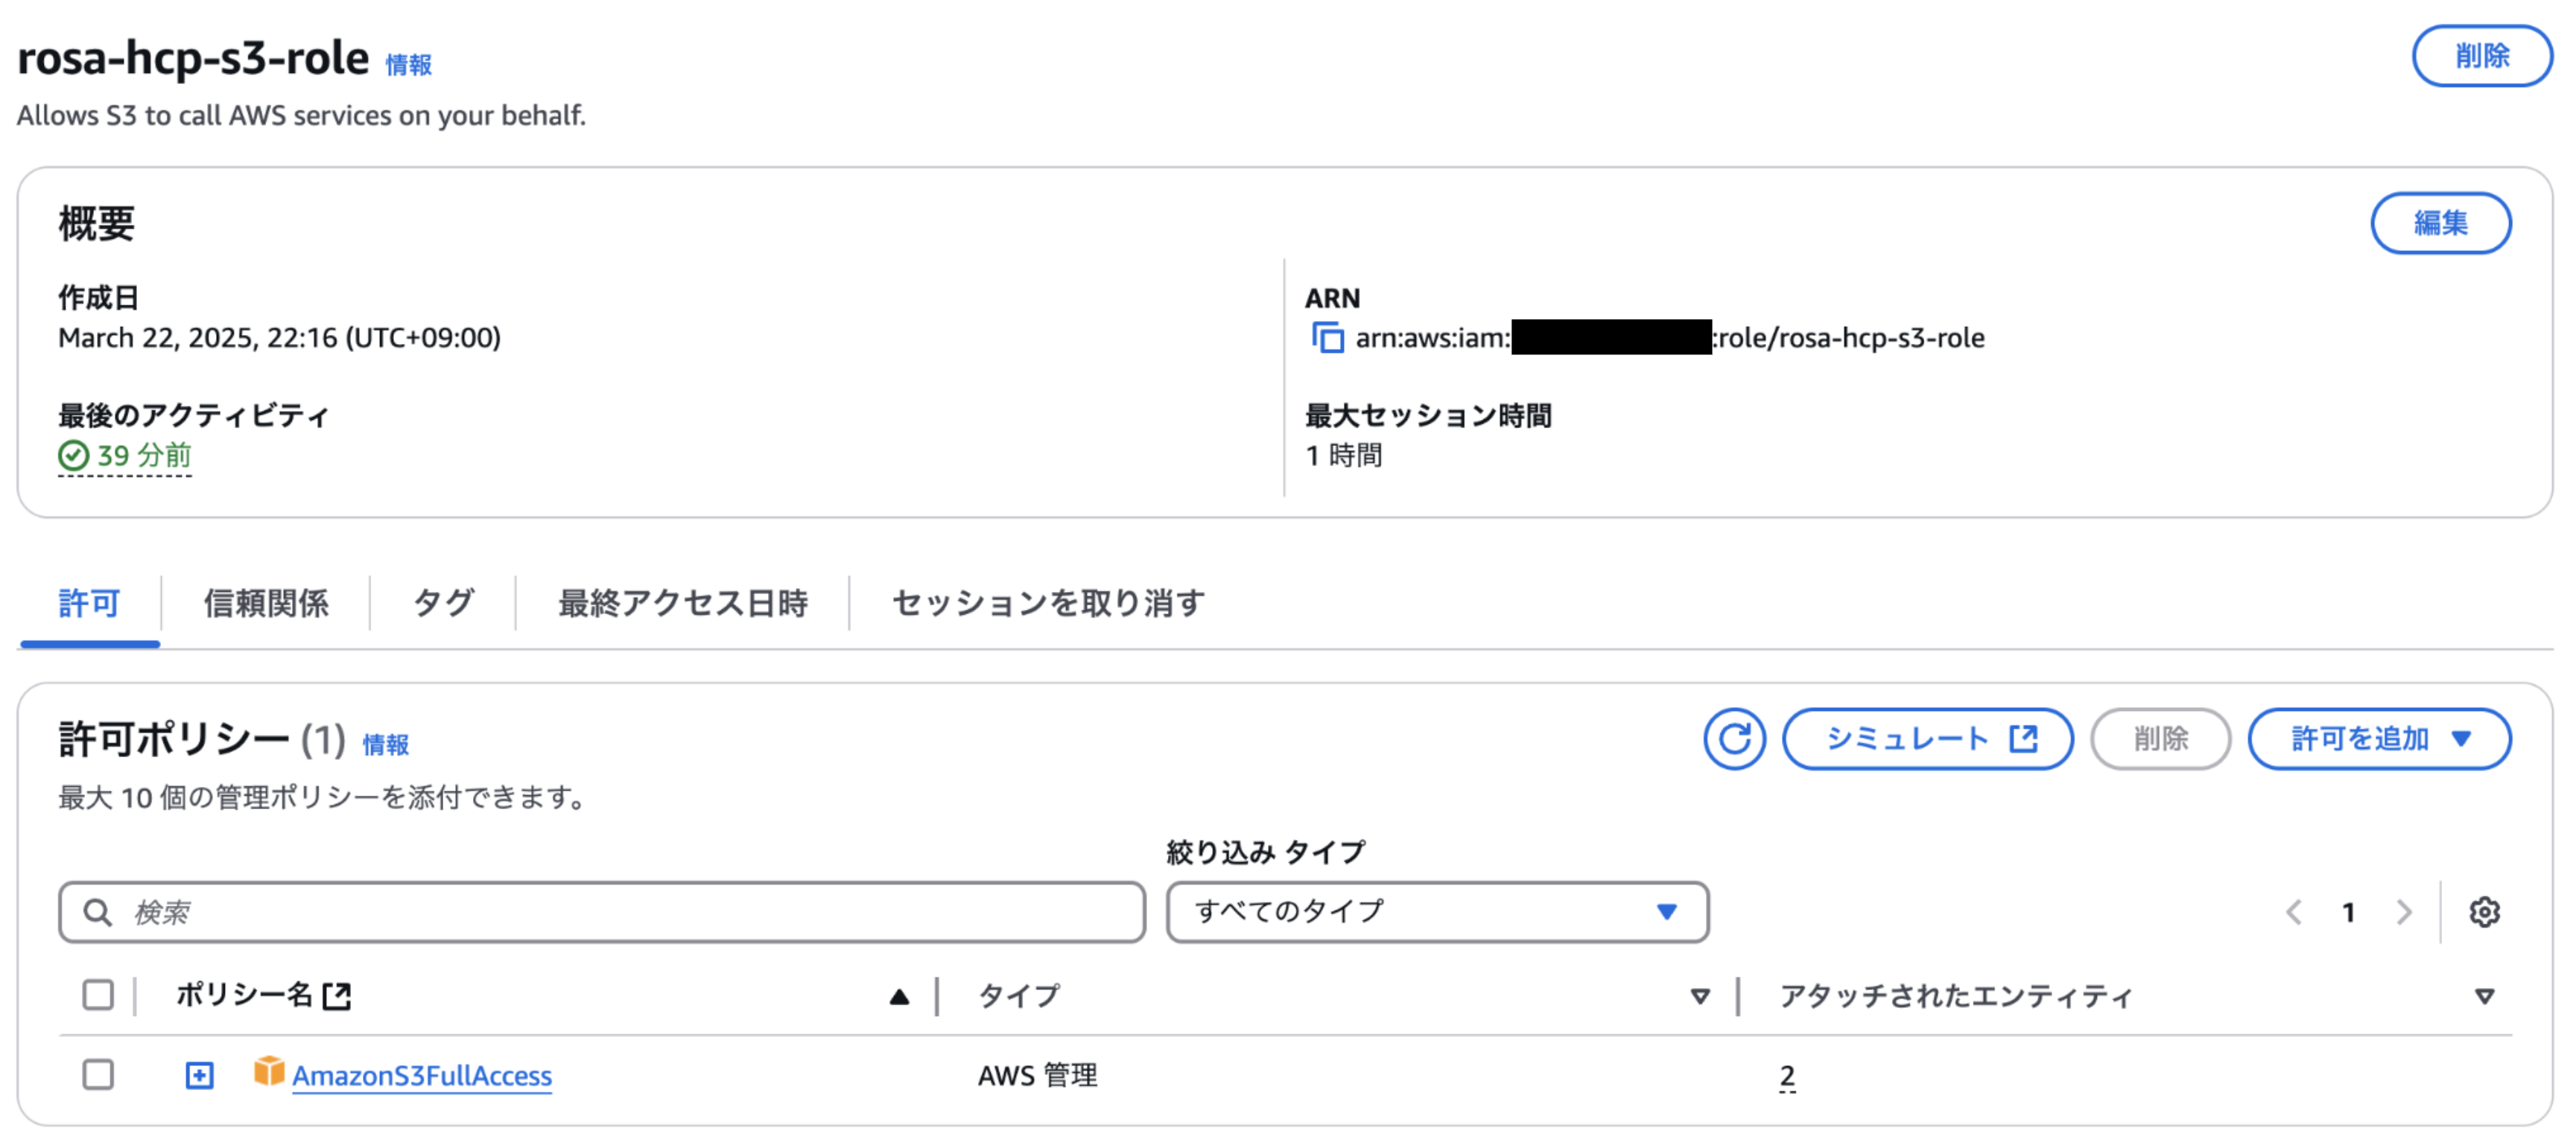Copy the role ARN with the copy icon
The height and width of the screenshot is (1148, 2576).
pyautogui.click(x=1327, y=338)
